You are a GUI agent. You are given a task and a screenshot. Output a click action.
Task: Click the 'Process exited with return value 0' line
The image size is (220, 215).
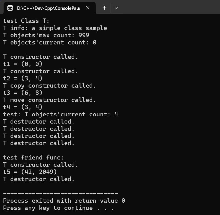pos(64,201)
